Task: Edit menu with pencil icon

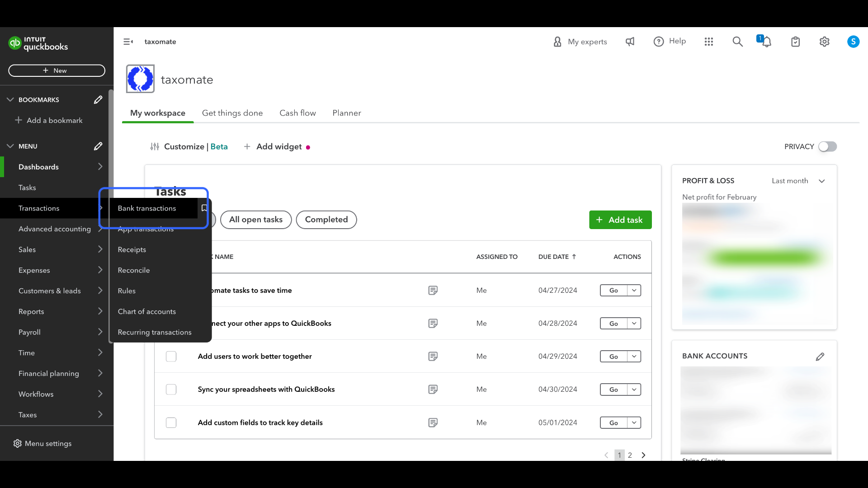Action: coord(98,146)
